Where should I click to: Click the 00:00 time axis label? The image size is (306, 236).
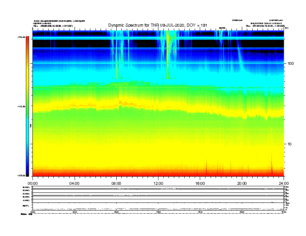[x=32, y=184]
